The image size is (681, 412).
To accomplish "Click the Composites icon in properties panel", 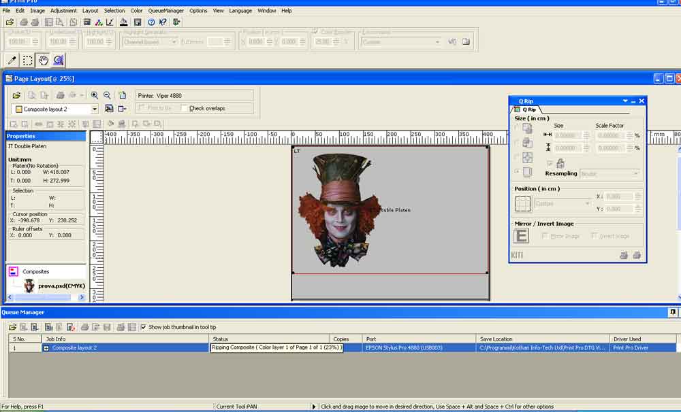I will tap(14, 271).
